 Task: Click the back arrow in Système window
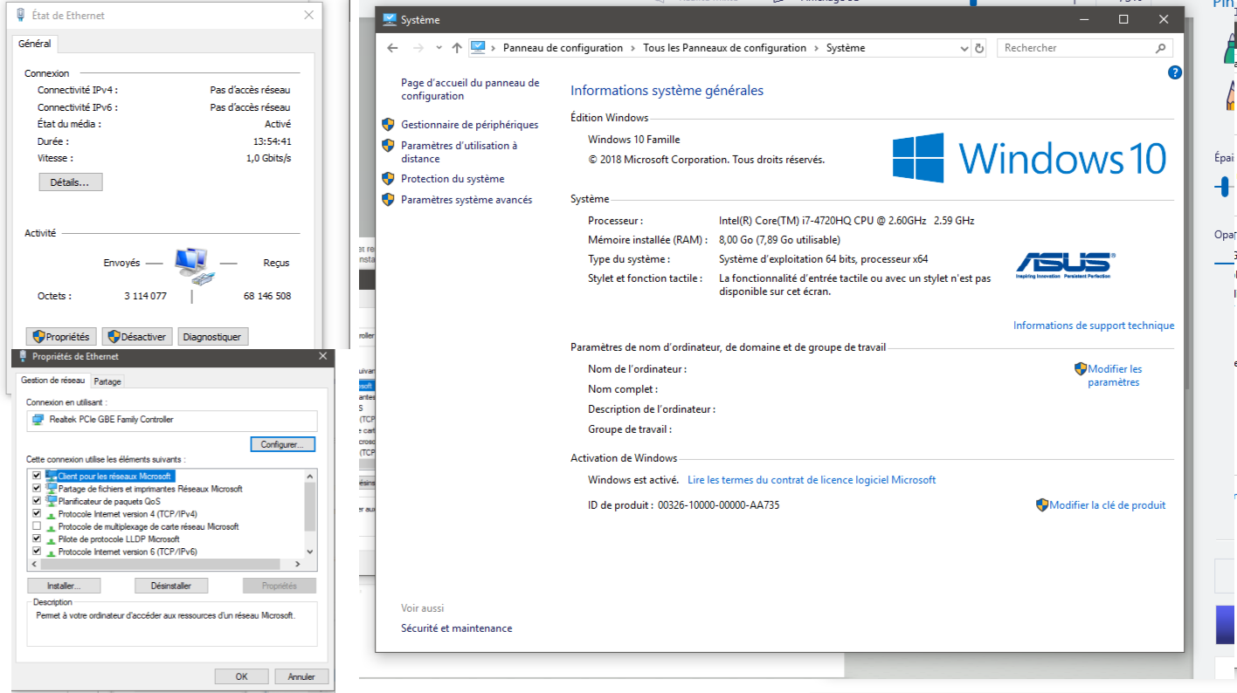pos(392,48)
